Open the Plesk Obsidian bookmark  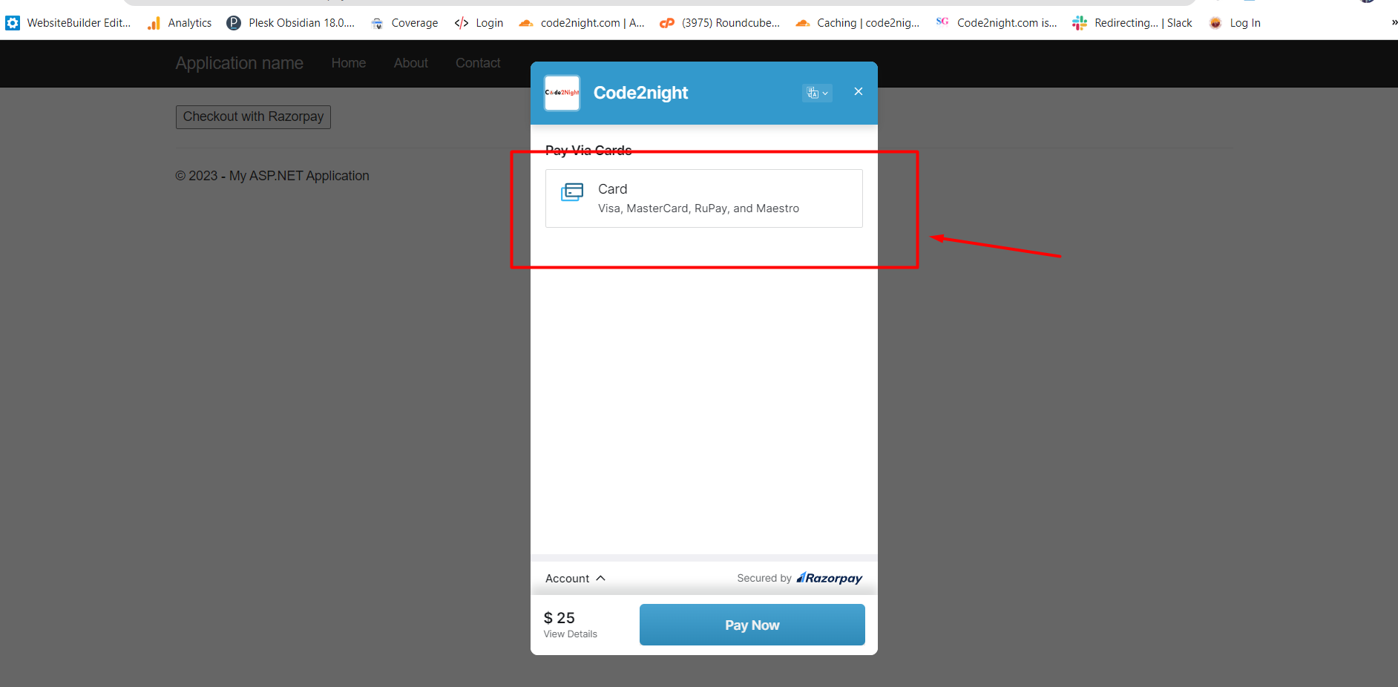pyautogui.click(x=291, y=23)
